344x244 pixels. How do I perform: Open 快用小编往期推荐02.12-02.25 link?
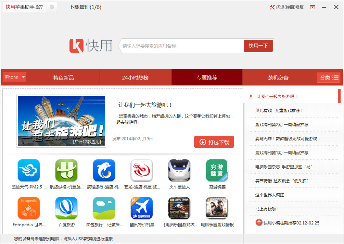click(x=291, y=223)
